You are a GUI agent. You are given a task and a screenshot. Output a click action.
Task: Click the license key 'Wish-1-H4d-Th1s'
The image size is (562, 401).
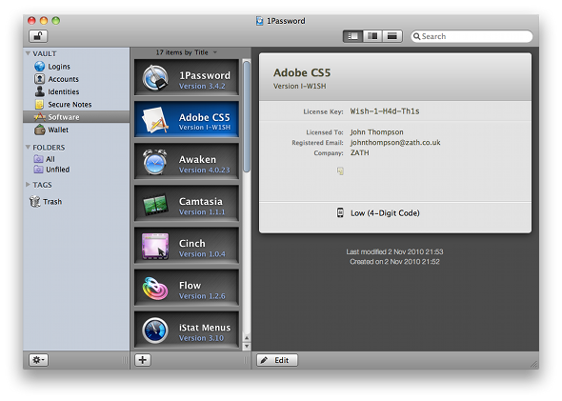385,111
